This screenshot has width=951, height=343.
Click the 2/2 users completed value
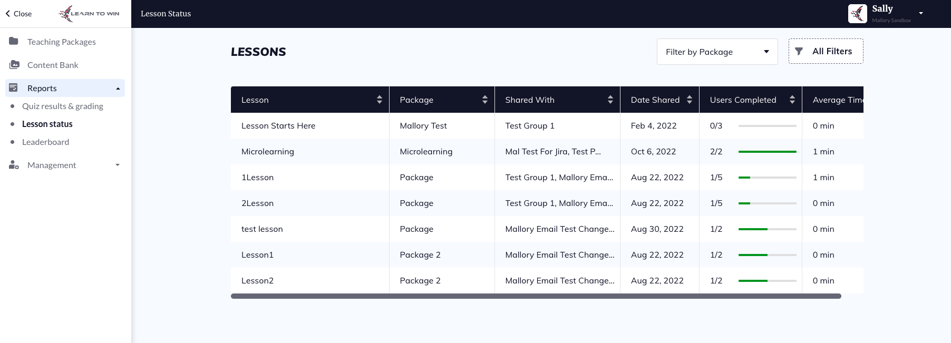pos(716,151)
